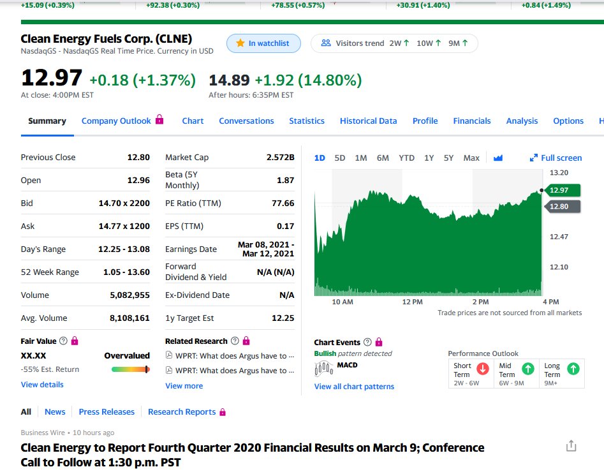Click the Related Research lock icon

pyautogui.click(x=246, y=341)
